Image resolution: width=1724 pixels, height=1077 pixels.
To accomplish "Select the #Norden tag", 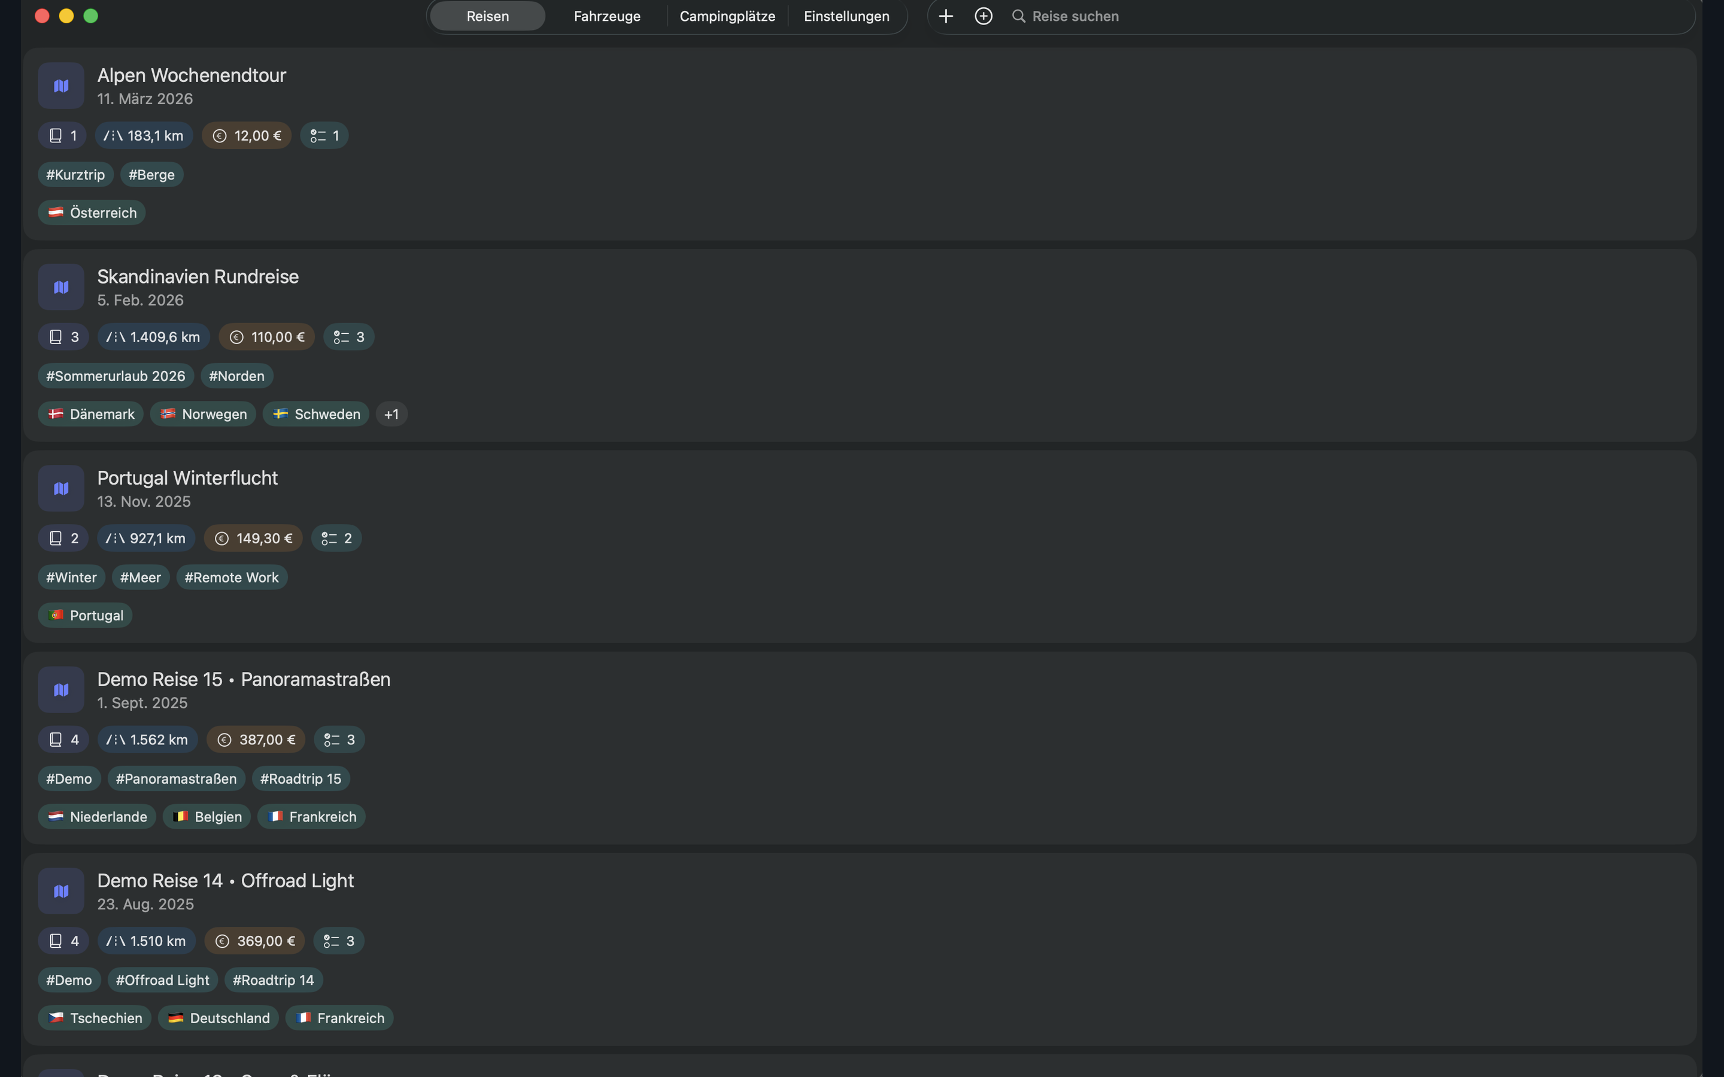I will pos(236,376).
